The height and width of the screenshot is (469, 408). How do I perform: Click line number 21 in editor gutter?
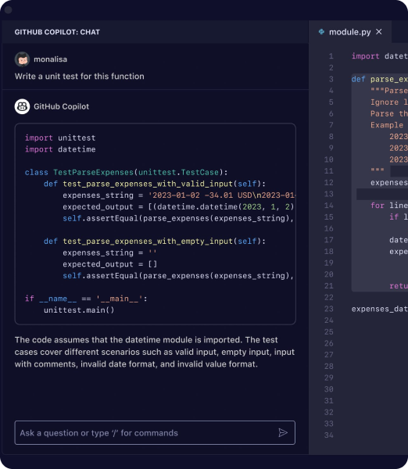[329, 286]
